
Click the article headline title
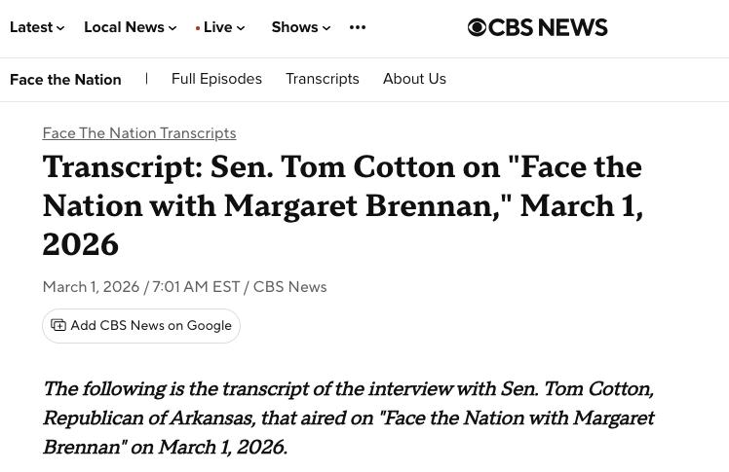342,205
